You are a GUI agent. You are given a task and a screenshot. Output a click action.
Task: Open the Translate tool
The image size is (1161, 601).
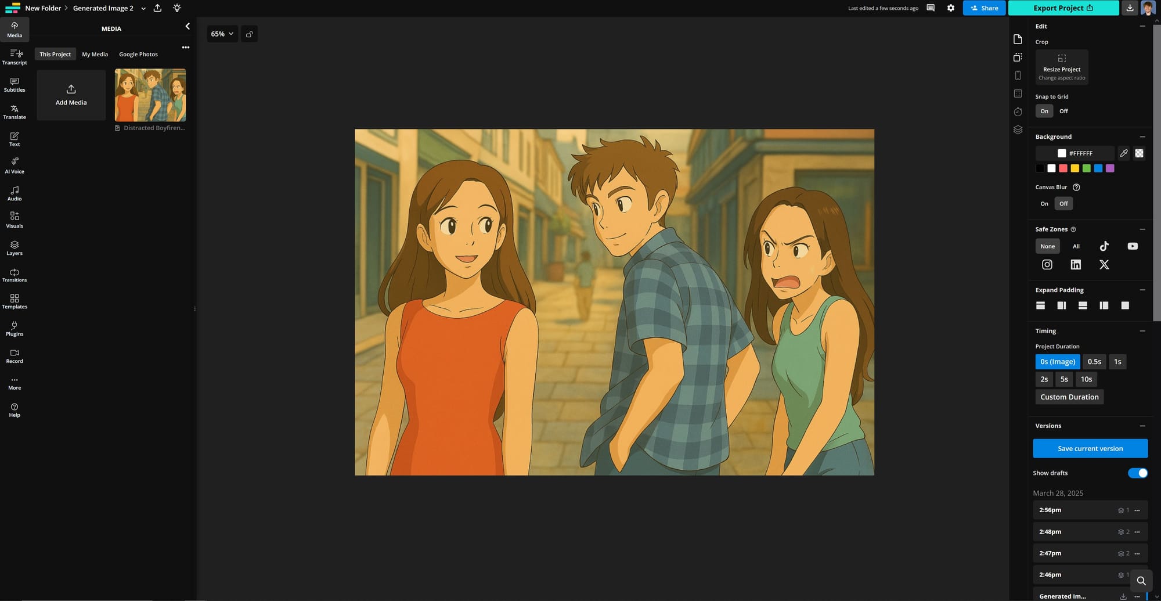[x=14, y=111]
